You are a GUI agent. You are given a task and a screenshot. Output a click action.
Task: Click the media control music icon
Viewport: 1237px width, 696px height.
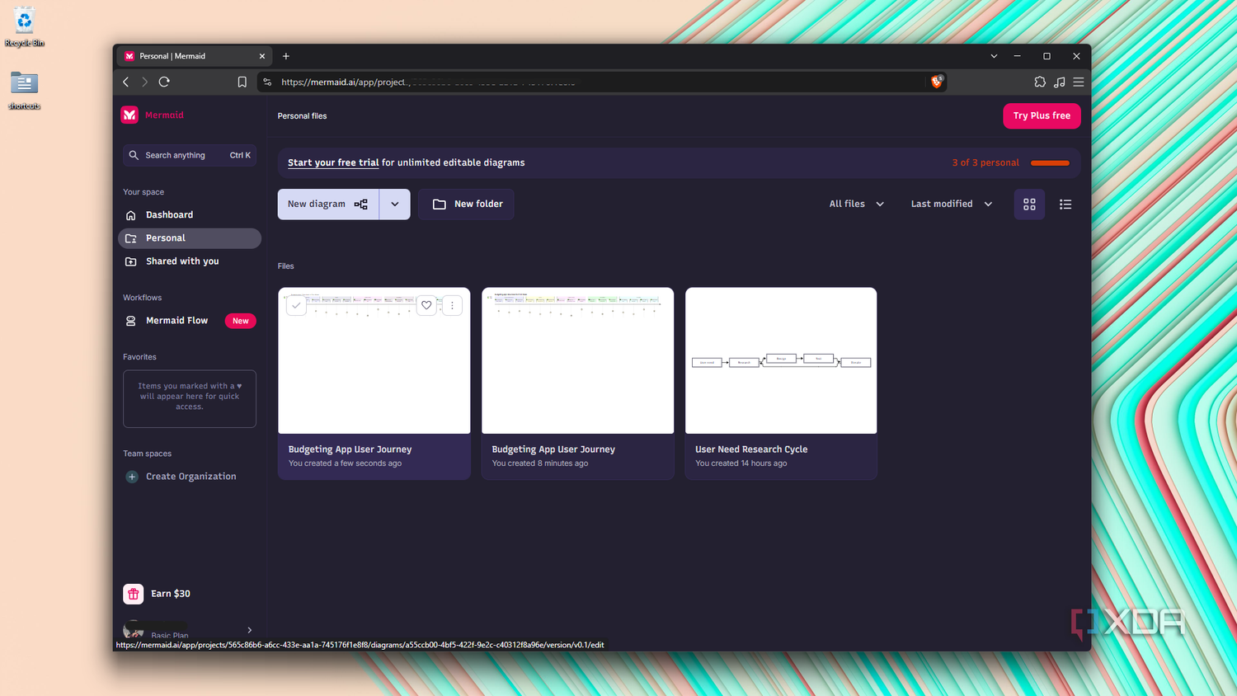click(x=1060, y=82)
